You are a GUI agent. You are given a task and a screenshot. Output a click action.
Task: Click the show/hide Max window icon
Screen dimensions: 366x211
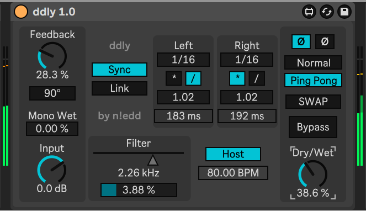[309, 12]
